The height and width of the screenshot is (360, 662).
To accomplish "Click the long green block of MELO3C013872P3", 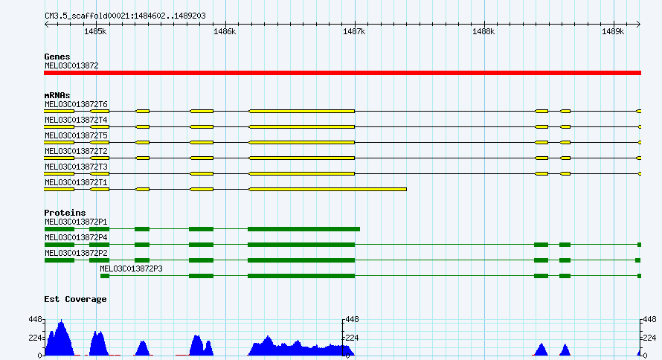I will pyautogui.click(x=301, y=276).
